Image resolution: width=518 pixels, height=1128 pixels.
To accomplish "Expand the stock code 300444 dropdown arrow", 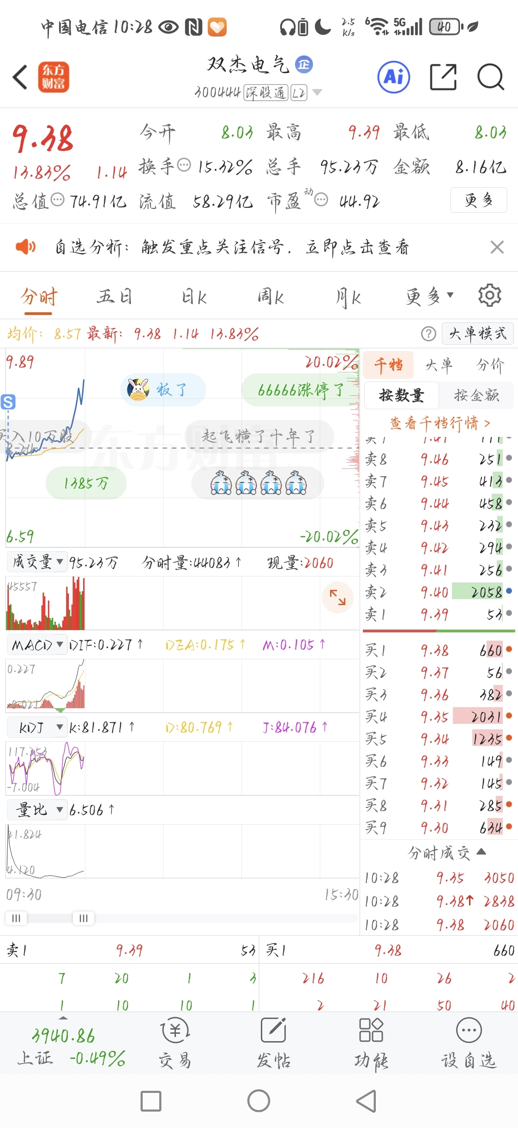I will (x=317, y=92).
